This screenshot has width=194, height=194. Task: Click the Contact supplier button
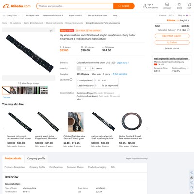[x=172, y=36]
